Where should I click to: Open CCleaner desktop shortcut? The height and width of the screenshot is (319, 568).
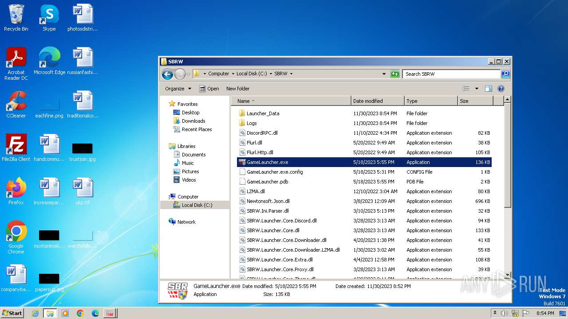pyautogui.click(x=16, y=105)
